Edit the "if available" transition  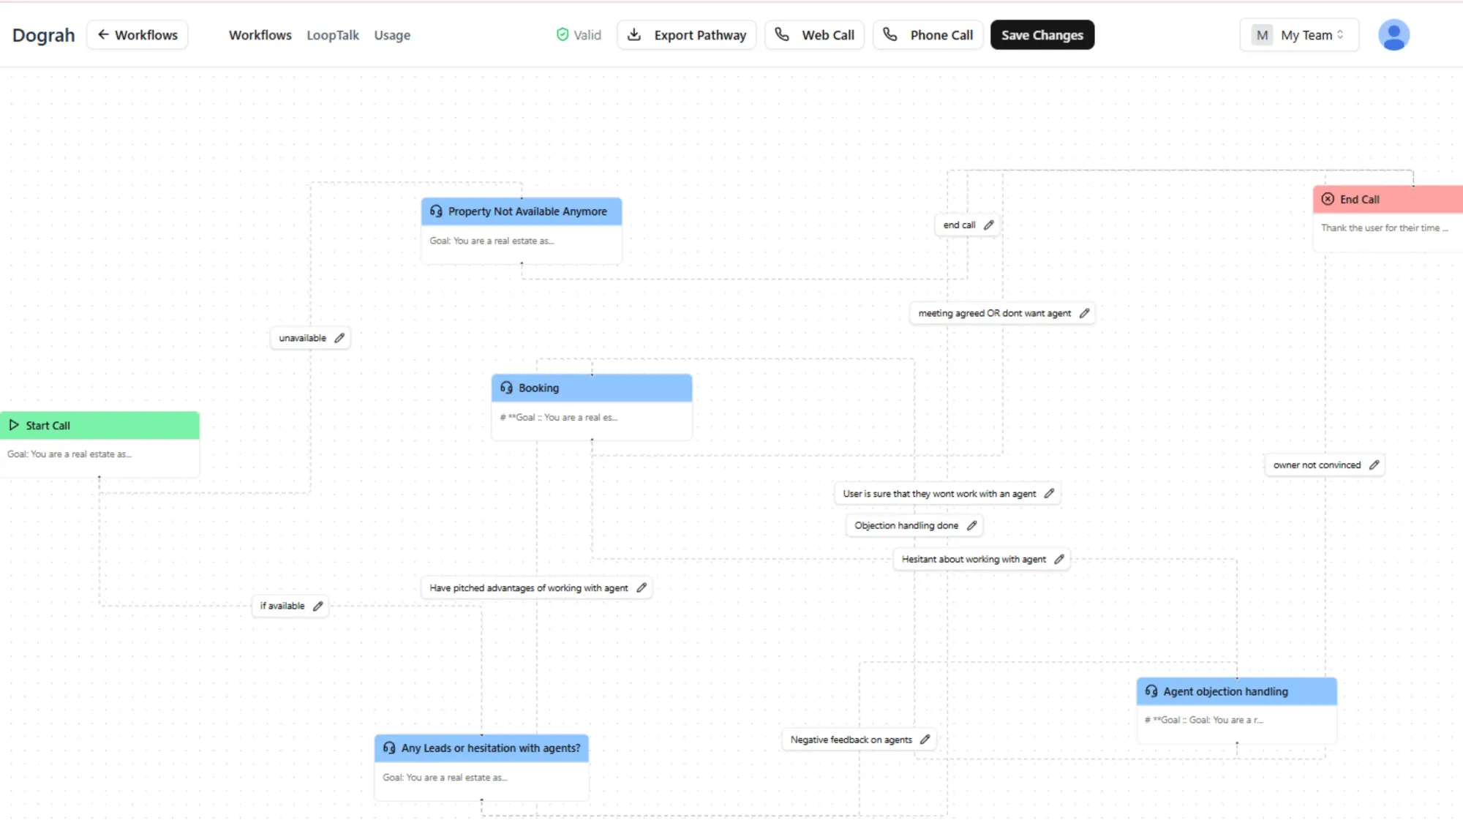(318, 606)
